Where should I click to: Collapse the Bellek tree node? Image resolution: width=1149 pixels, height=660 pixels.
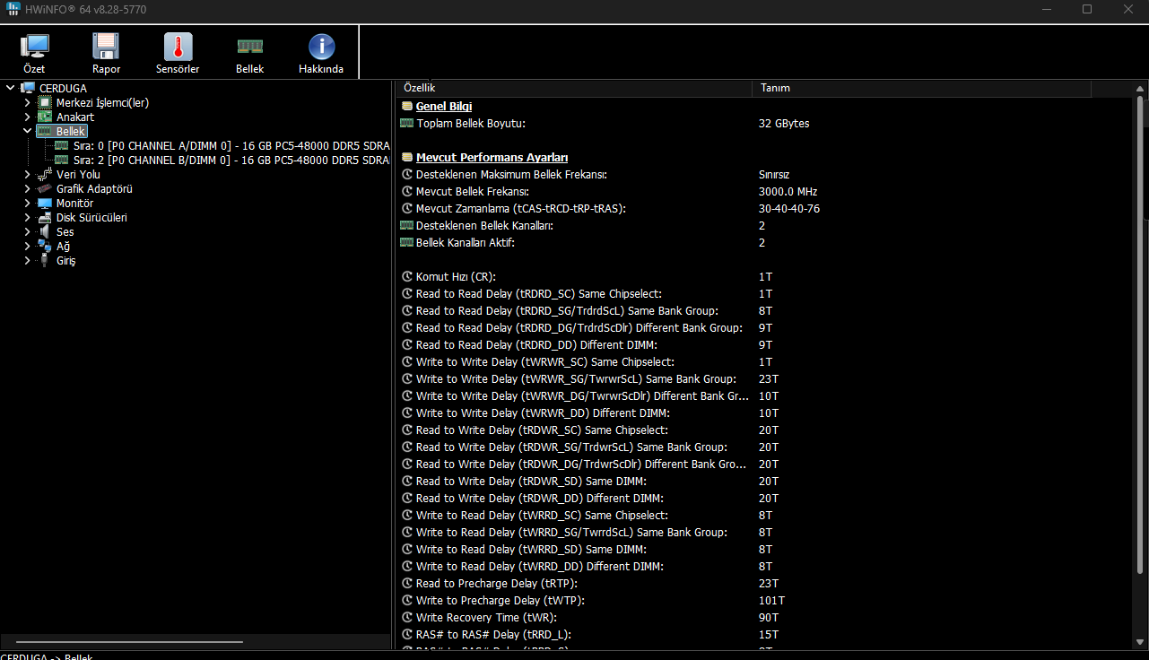(x=28, y=131)
